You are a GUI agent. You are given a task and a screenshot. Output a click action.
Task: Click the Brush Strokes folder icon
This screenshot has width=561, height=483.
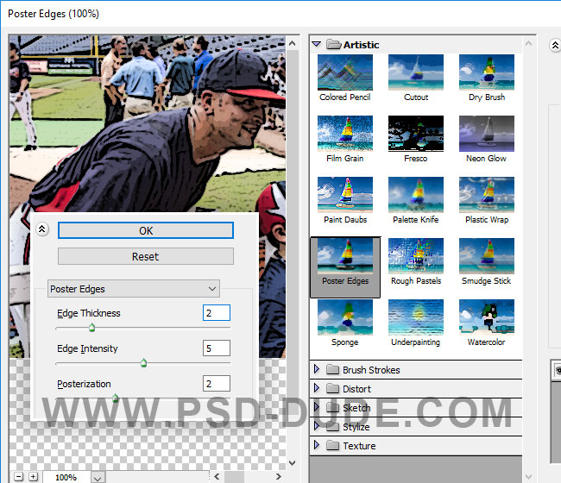pos(333,369)
